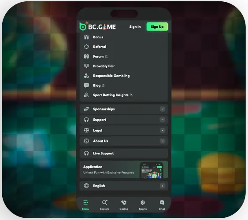Open the Chat tab
The image size is (248, 220).
pos(162,205)
